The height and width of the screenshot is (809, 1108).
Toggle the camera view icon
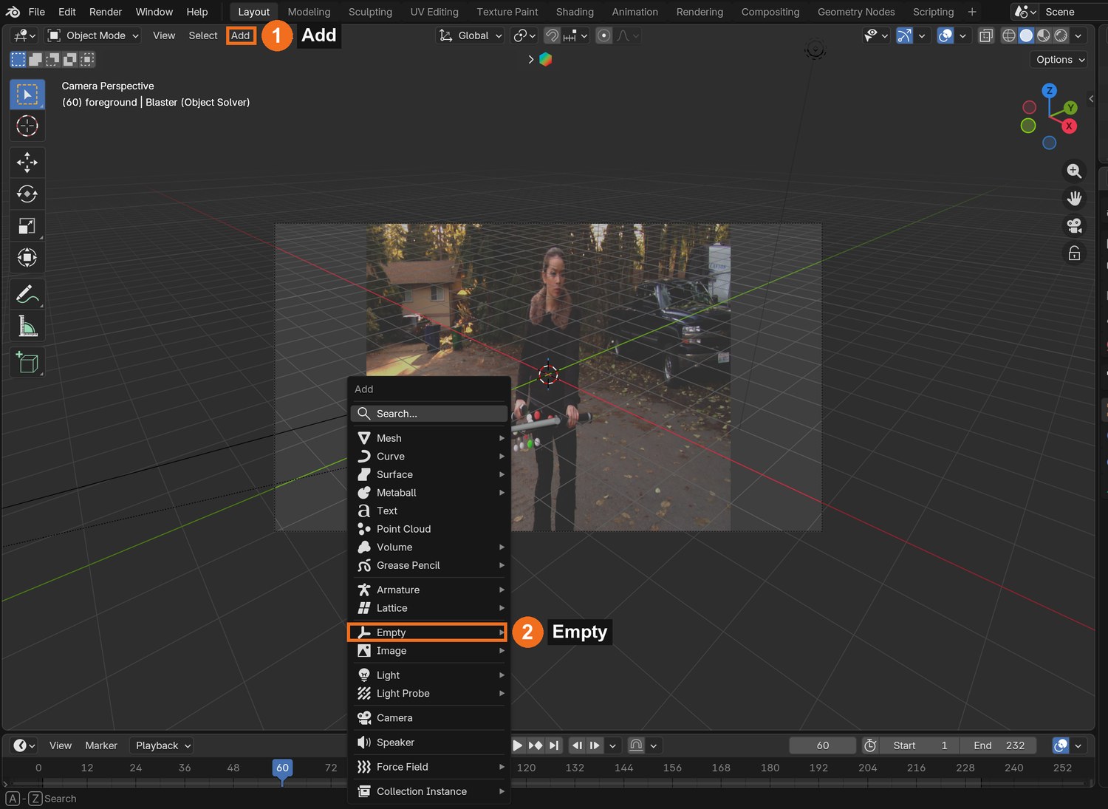(x=1074, y=226)
